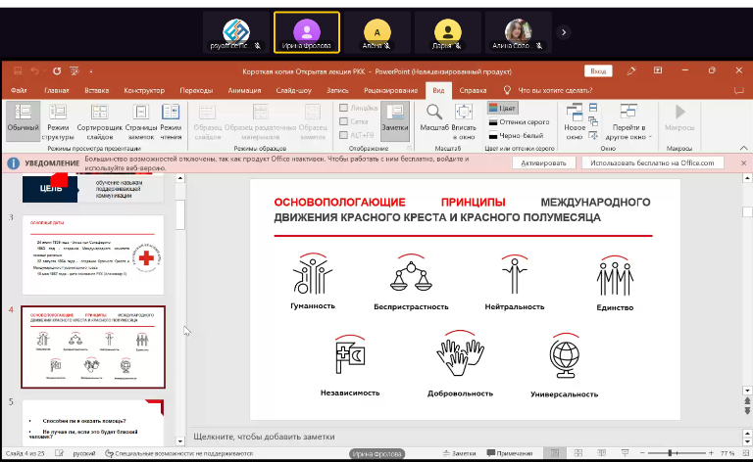The width and height of the screenshot is (753, 462).
Task: Expand Switch Windows (Перейти в другое окно) dropdown
Action: point(627,132)
